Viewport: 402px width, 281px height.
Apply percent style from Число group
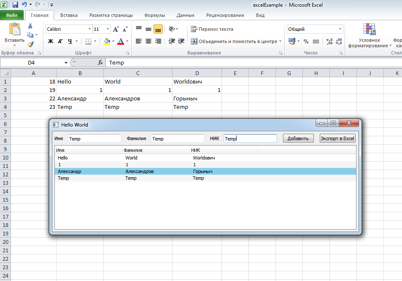pyautogui.click(x=305, y=41)
